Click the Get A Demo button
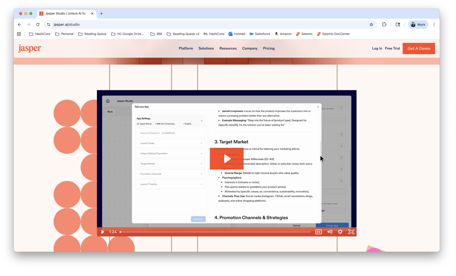The image size is (456, 276). [419, 48]
